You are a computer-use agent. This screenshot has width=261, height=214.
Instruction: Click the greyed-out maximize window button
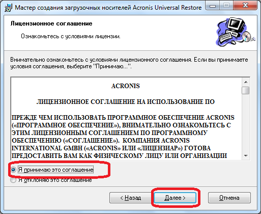[226, 6]
